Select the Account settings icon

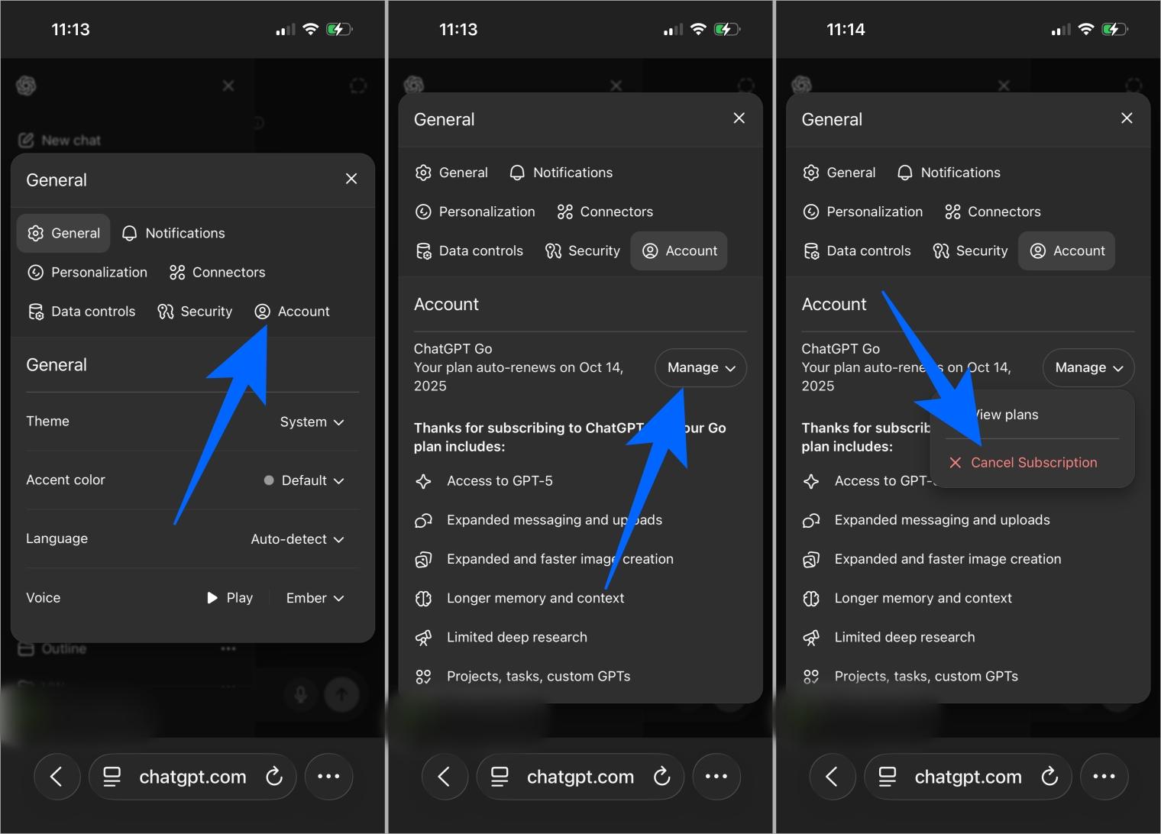pos(262,311)
